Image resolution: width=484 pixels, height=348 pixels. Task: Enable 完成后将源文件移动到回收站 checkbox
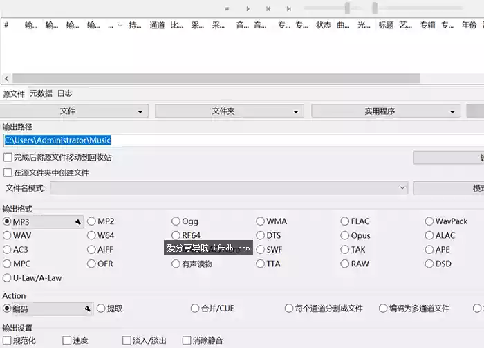point(8,158)
